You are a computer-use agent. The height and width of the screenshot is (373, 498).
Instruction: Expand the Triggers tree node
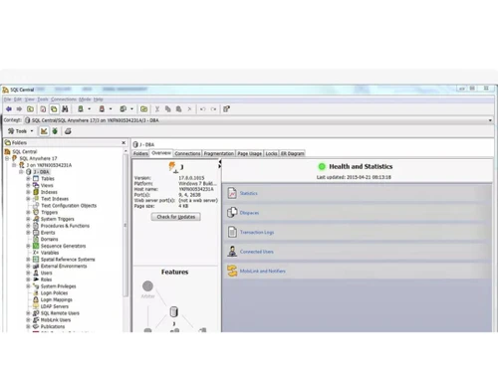[28, 212]
